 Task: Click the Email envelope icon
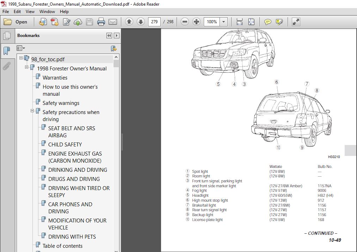(113, 22)
